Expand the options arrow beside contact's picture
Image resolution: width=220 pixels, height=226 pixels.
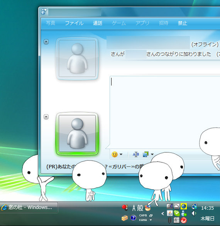tap(46, 42)
